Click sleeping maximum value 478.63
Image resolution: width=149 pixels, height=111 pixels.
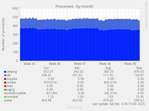click(139, 72)
